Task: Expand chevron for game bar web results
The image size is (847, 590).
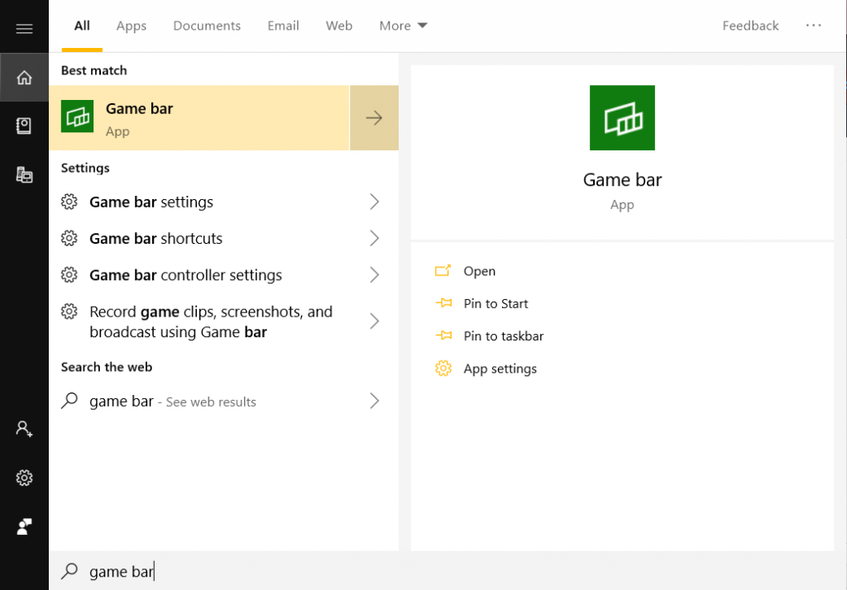Action: click(x=375, y=401)
